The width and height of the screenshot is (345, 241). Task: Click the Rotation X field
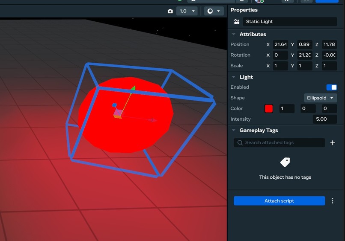[x=280, y=55]
